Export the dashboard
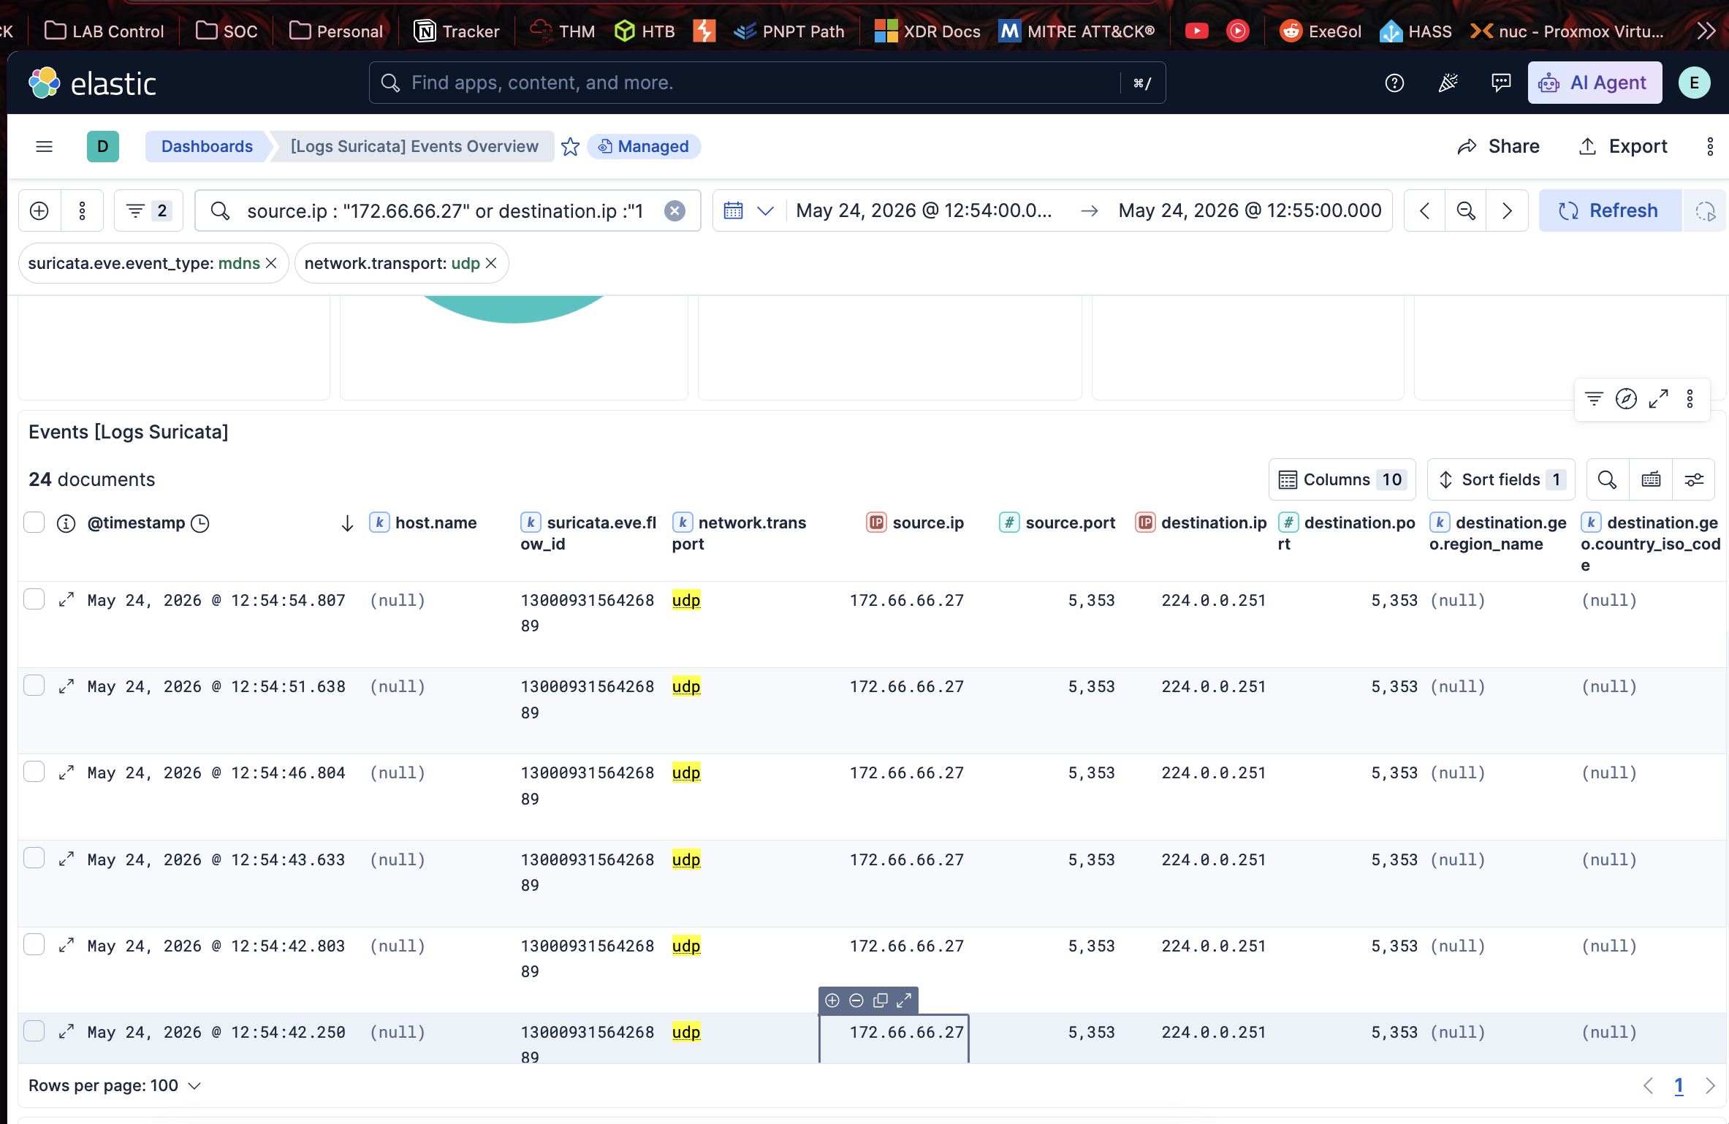 click(x=1623, y=147)
